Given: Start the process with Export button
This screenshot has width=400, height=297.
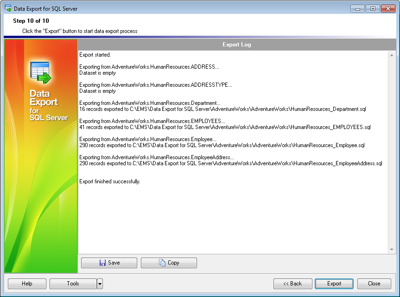Looking at the screenshot, I should (x=334, y=284).
